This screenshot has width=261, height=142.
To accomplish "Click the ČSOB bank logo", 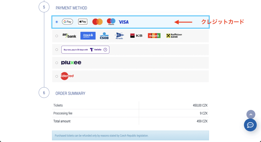I will (104, 36).
